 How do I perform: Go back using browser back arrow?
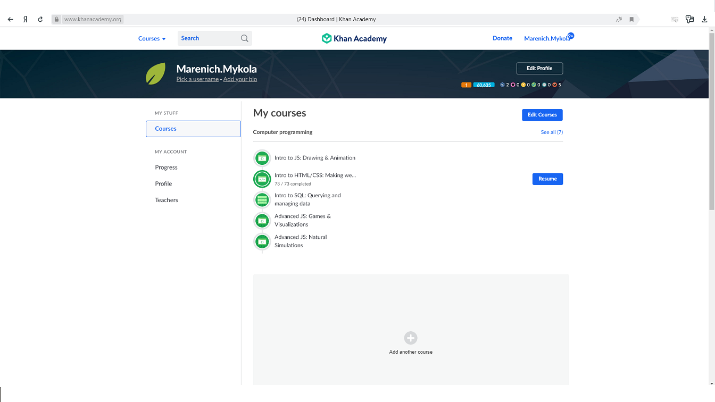pos(10,19)
